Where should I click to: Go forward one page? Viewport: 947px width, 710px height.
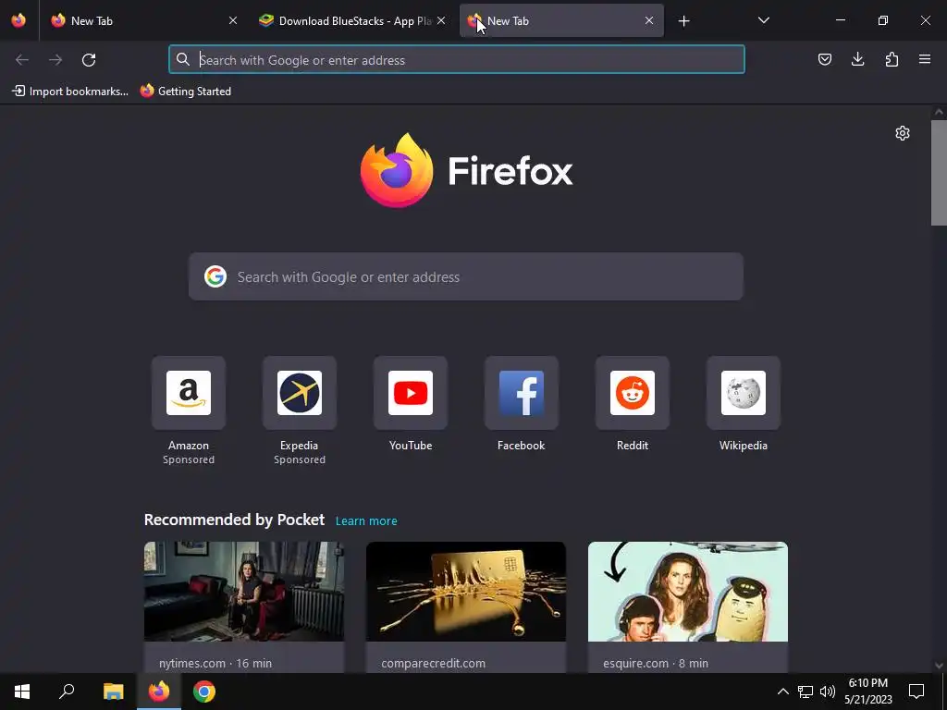(55, 60)
